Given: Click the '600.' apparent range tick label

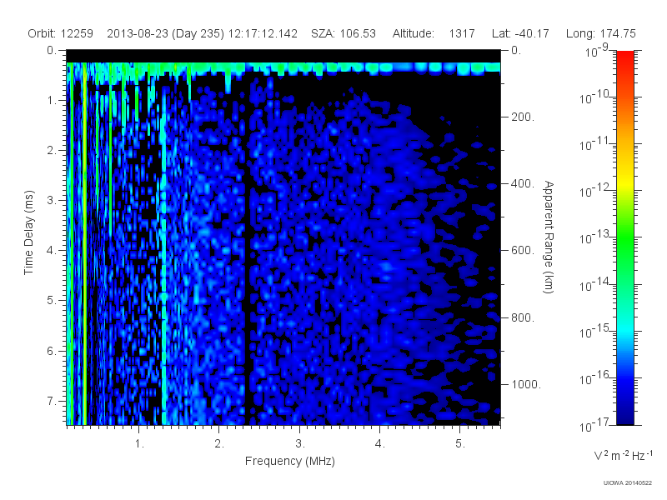Looking at the screenshot, I should pyautogui.click(x=523, y=251).
